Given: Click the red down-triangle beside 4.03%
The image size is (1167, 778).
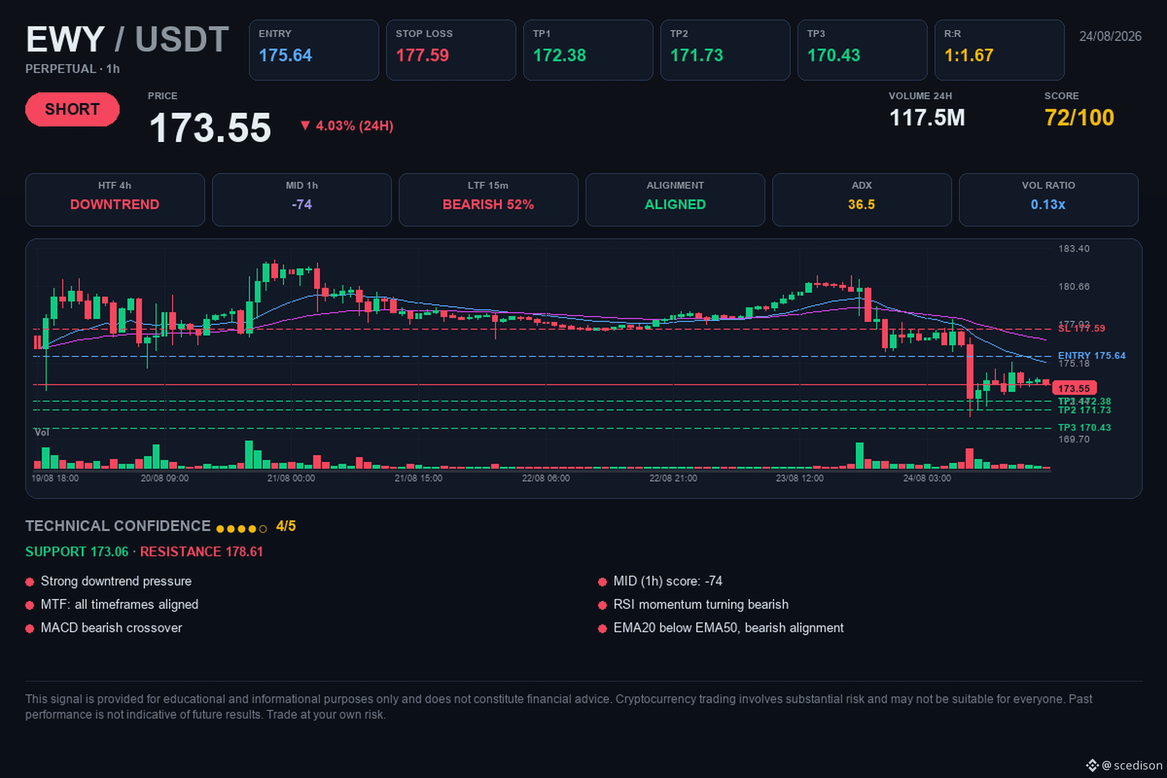Looking at the screenshot, I should pos(305,125).
